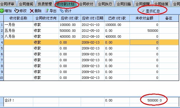This screenshot has height=108, width=180.
Task: Click the red X Delete (删除) icon
Action: click(32, 11)
